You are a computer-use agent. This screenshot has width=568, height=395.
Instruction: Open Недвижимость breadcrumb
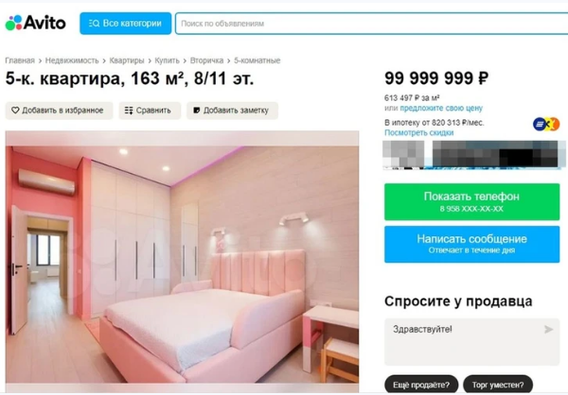click(x=72, y=60)
